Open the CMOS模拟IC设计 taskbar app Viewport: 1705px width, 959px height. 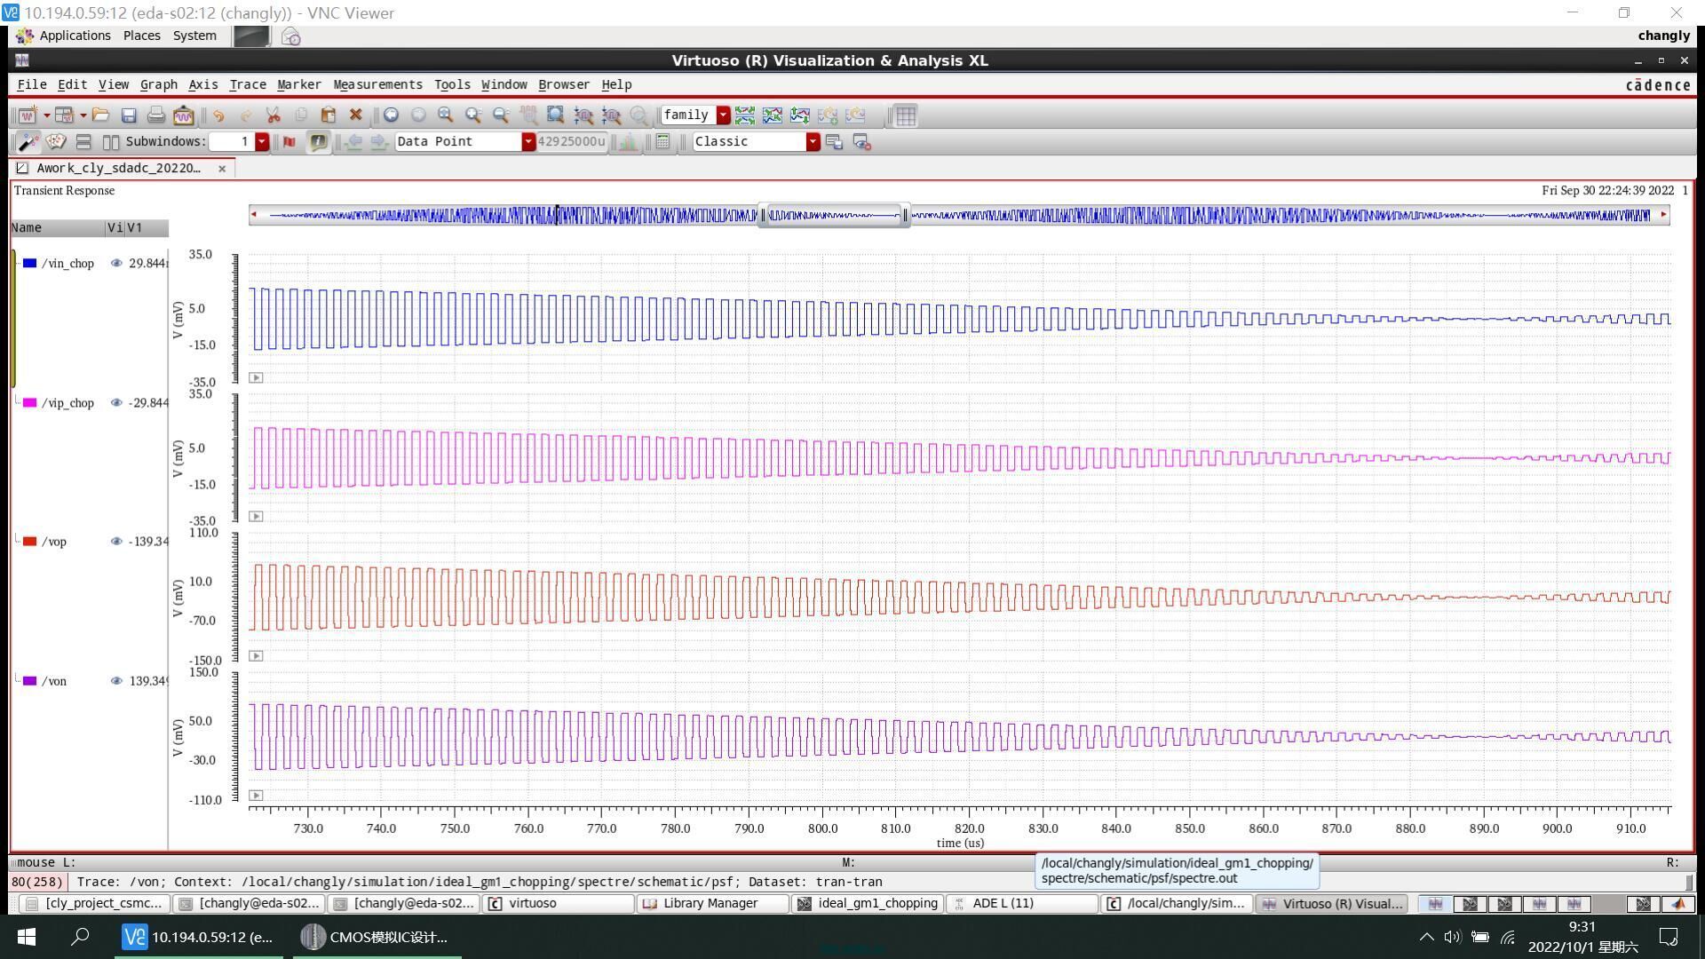376,938
